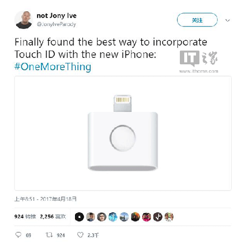
Task: Open the Lightning adapter image
Action: click(x=123, y=133)
